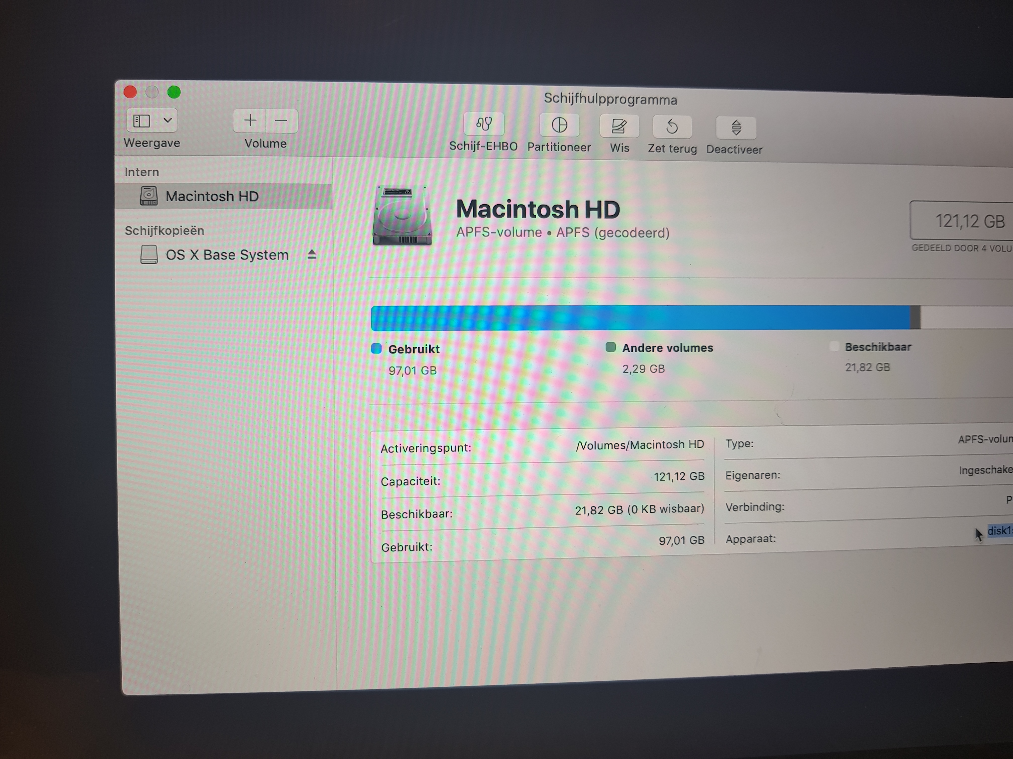Click the Capaciteit 121,12 GB table value
Viewport: 1013px width, 759px height.
click(679, 477)
